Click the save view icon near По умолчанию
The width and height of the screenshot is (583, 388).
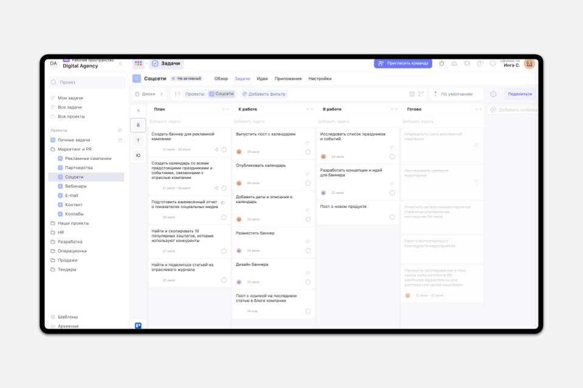tap(412, 94)
